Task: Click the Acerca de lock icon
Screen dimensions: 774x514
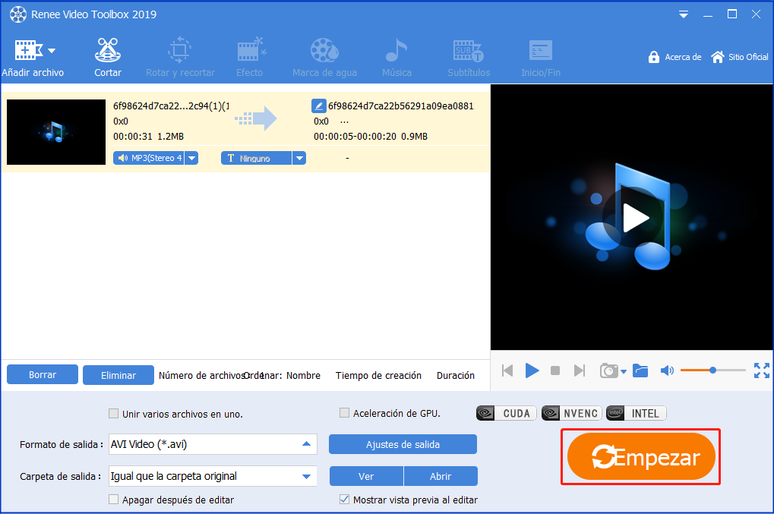Action: coord(653,57)
